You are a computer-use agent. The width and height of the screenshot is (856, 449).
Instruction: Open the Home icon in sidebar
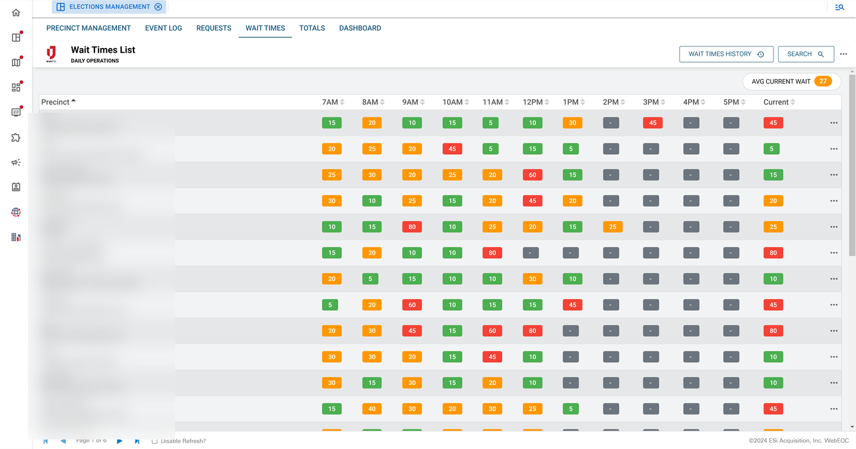pos(16,12)
